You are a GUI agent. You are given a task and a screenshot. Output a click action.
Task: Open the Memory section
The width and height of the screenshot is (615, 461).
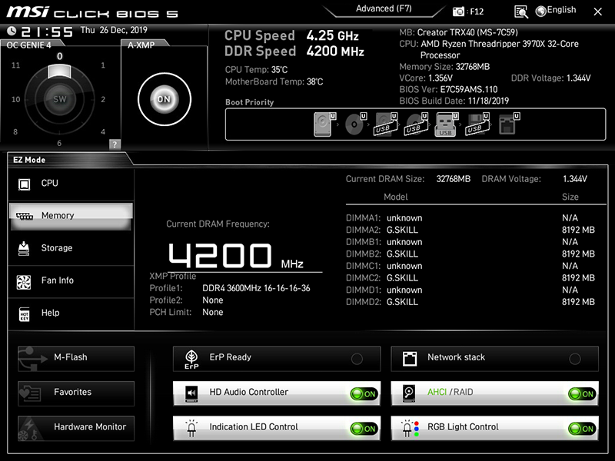[71, 216]
